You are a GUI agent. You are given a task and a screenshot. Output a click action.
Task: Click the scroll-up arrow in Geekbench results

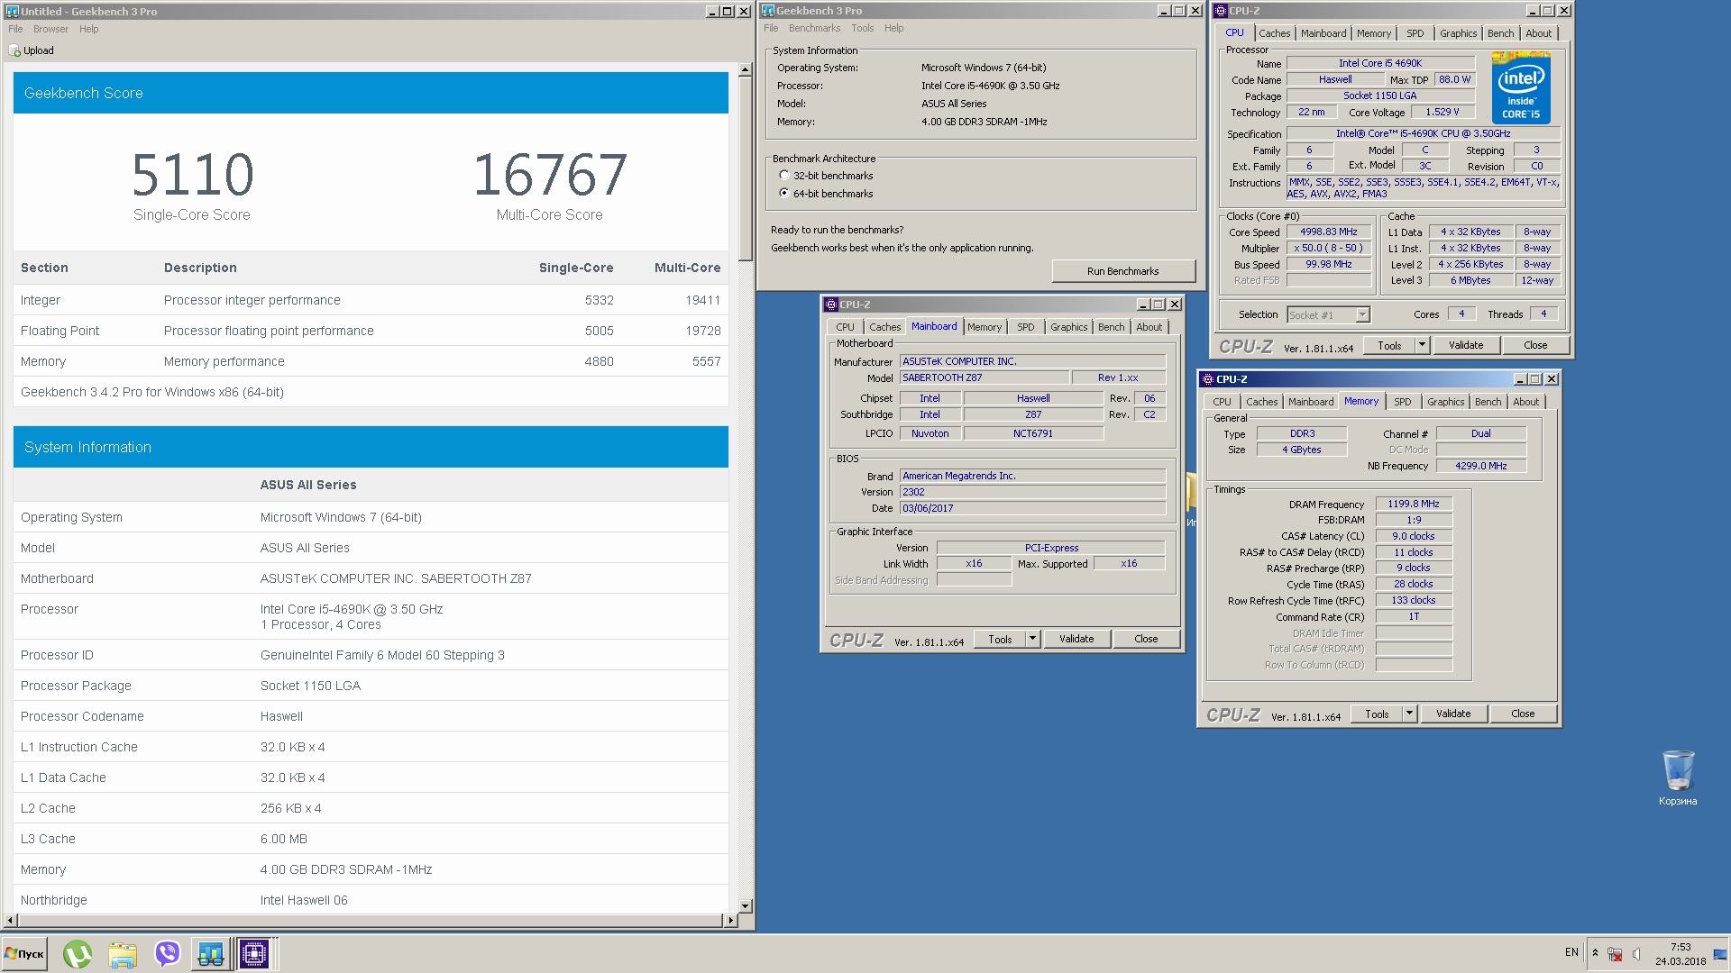[x=745, y=69]
